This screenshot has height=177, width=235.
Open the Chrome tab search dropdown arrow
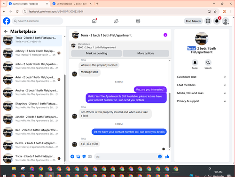4,4
